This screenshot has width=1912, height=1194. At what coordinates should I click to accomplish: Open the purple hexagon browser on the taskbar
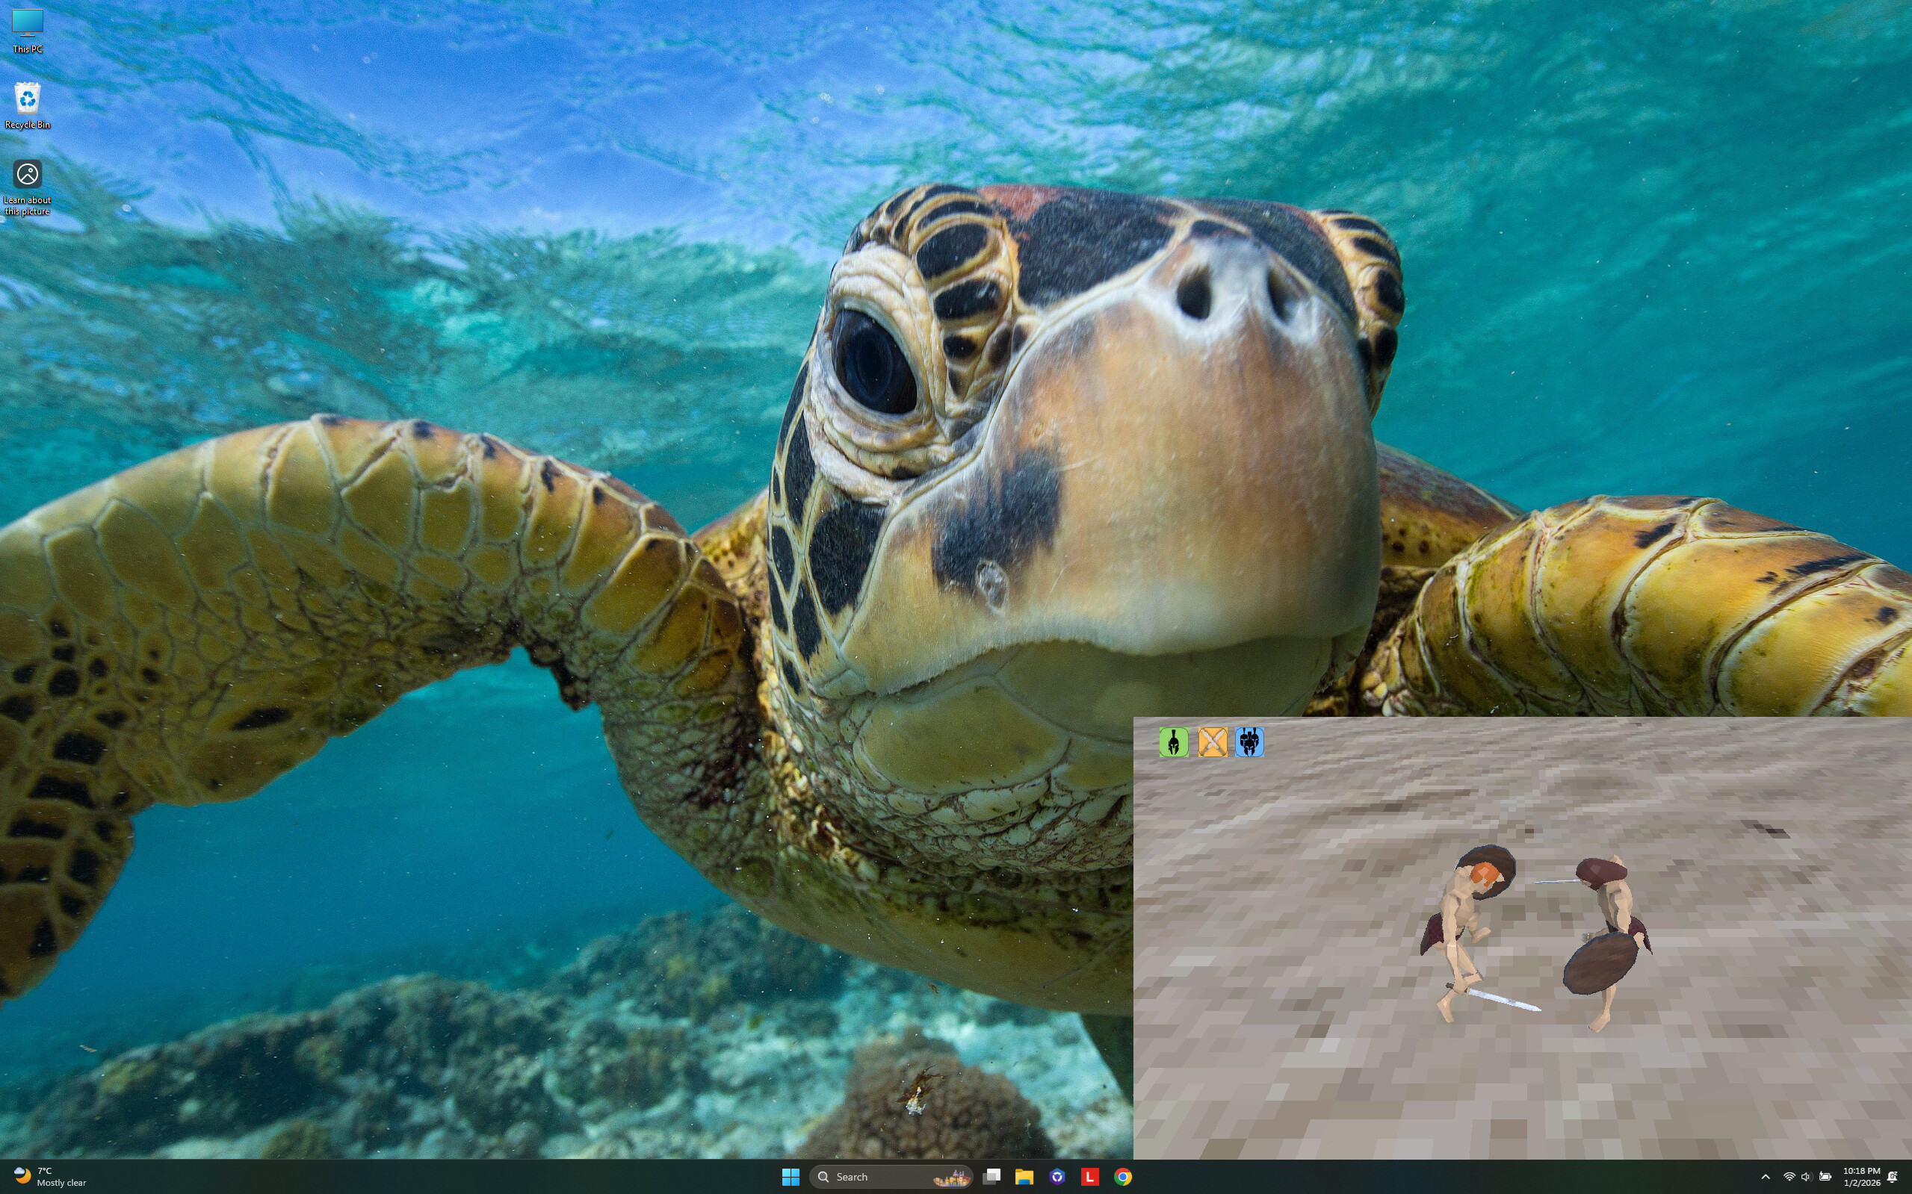pos(1058,1177)
